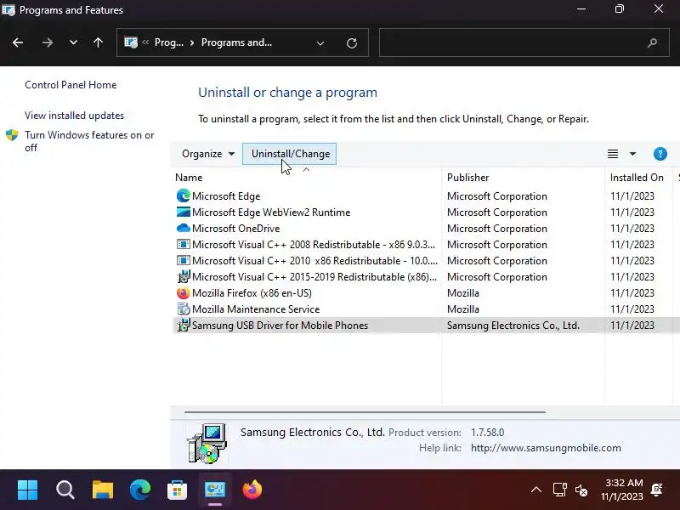Go up one level with Up arrow

tap(98, 42)
